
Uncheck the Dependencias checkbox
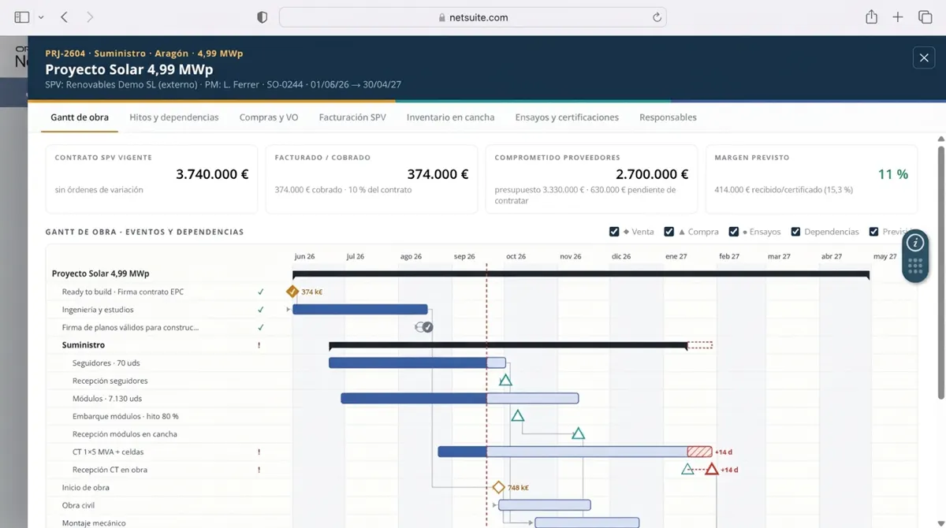coord(795,232)
